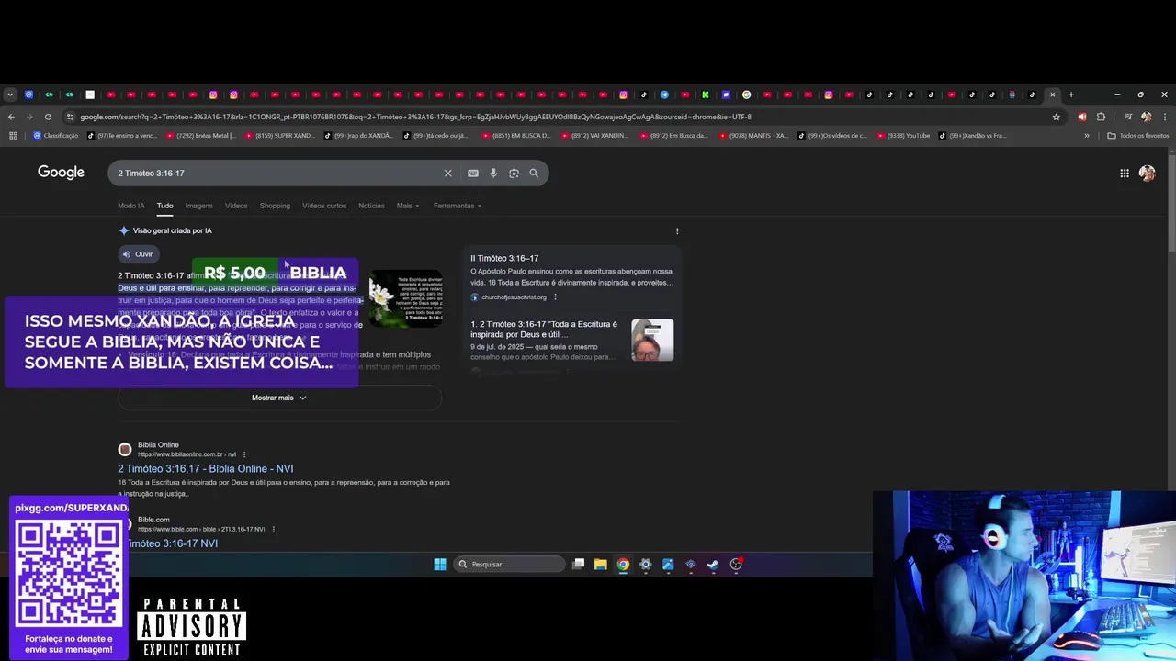
Task: Open Steam on the taskbar
Action: pos(713,565)
